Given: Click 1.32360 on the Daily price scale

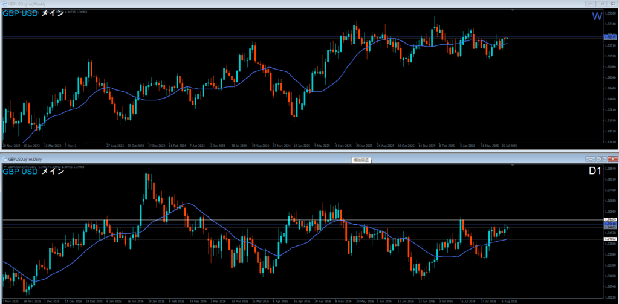Looking at the screenshot, I should click(x=611, y=265).
